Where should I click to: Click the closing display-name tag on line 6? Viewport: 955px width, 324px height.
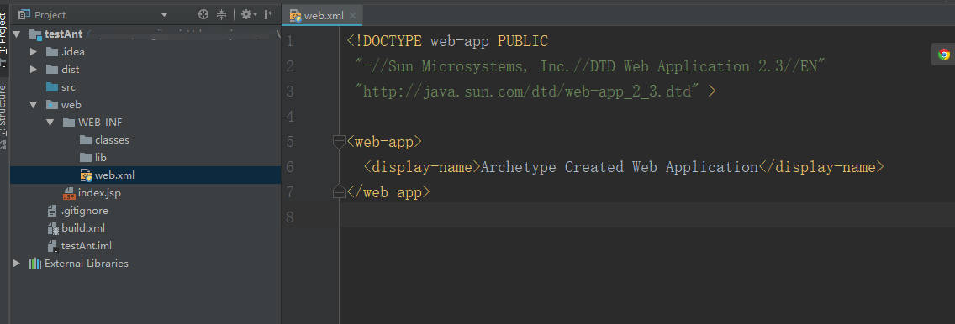[x=820, y=166]
